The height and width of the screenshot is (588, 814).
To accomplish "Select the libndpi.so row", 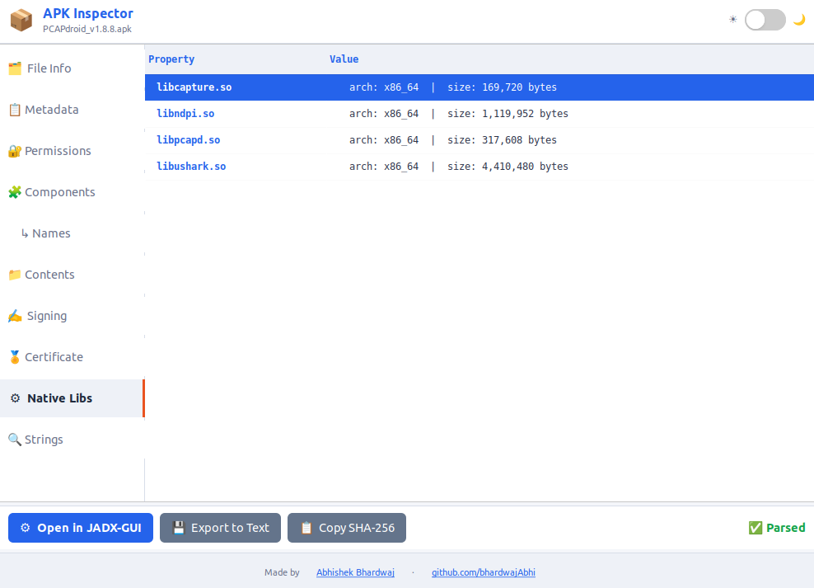I will tap(480, 114).
